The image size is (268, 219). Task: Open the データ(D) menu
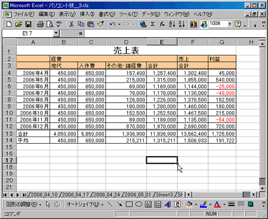click(x=151, y=14)
